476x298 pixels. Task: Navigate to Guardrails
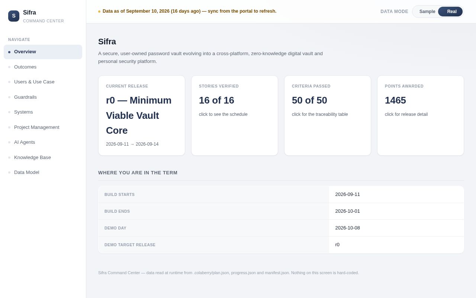(x=43, y=97)
